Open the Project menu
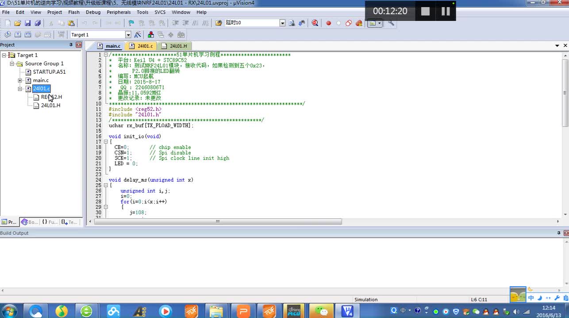 (x=54, y=12)
